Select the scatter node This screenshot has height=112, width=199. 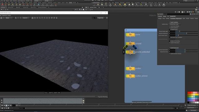pos(130,68)
